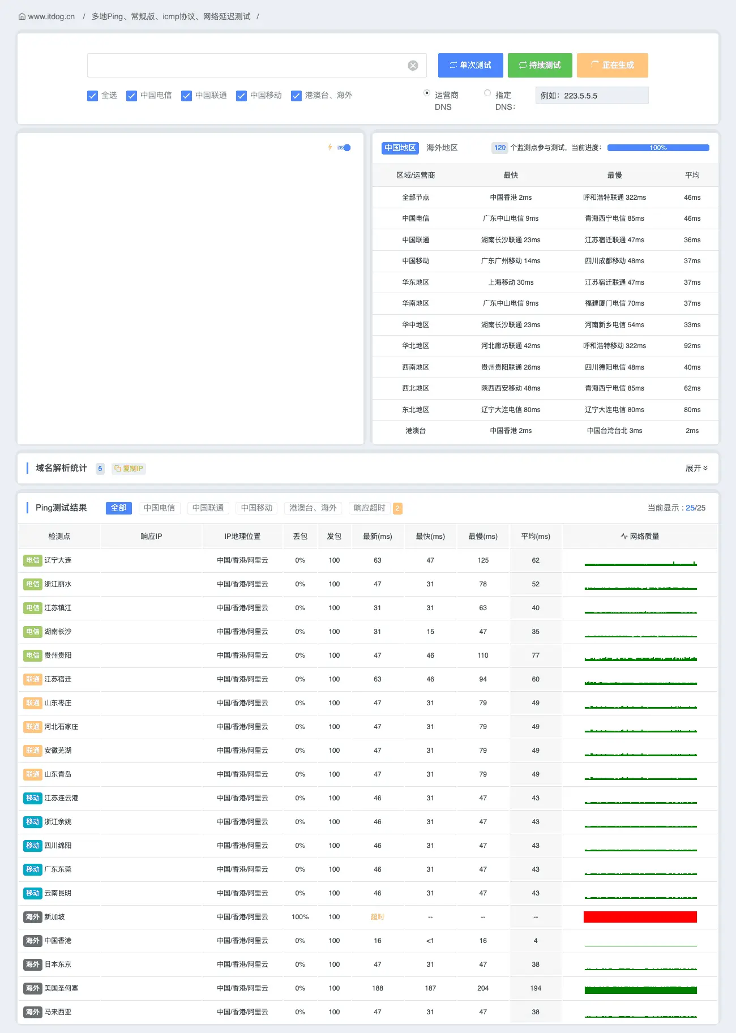Clear the address input with the X icon
Screen dimensions: 736x1033
[x=413, y=66]
